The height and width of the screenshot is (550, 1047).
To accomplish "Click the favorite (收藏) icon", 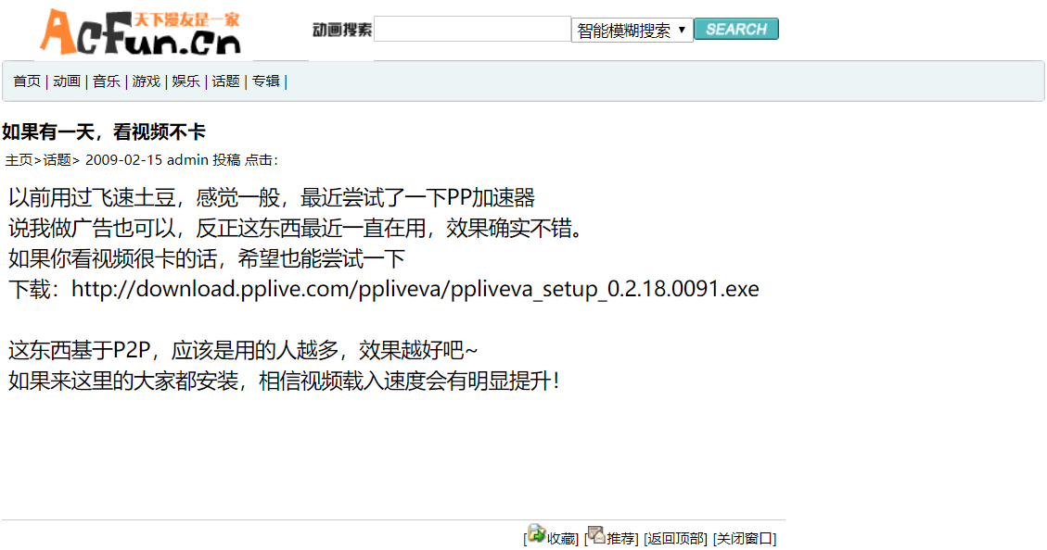I will 536,532.
